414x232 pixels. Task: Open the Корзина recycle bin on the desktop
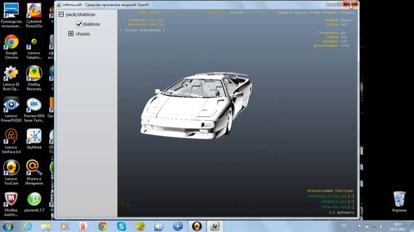tap(399, 202)
